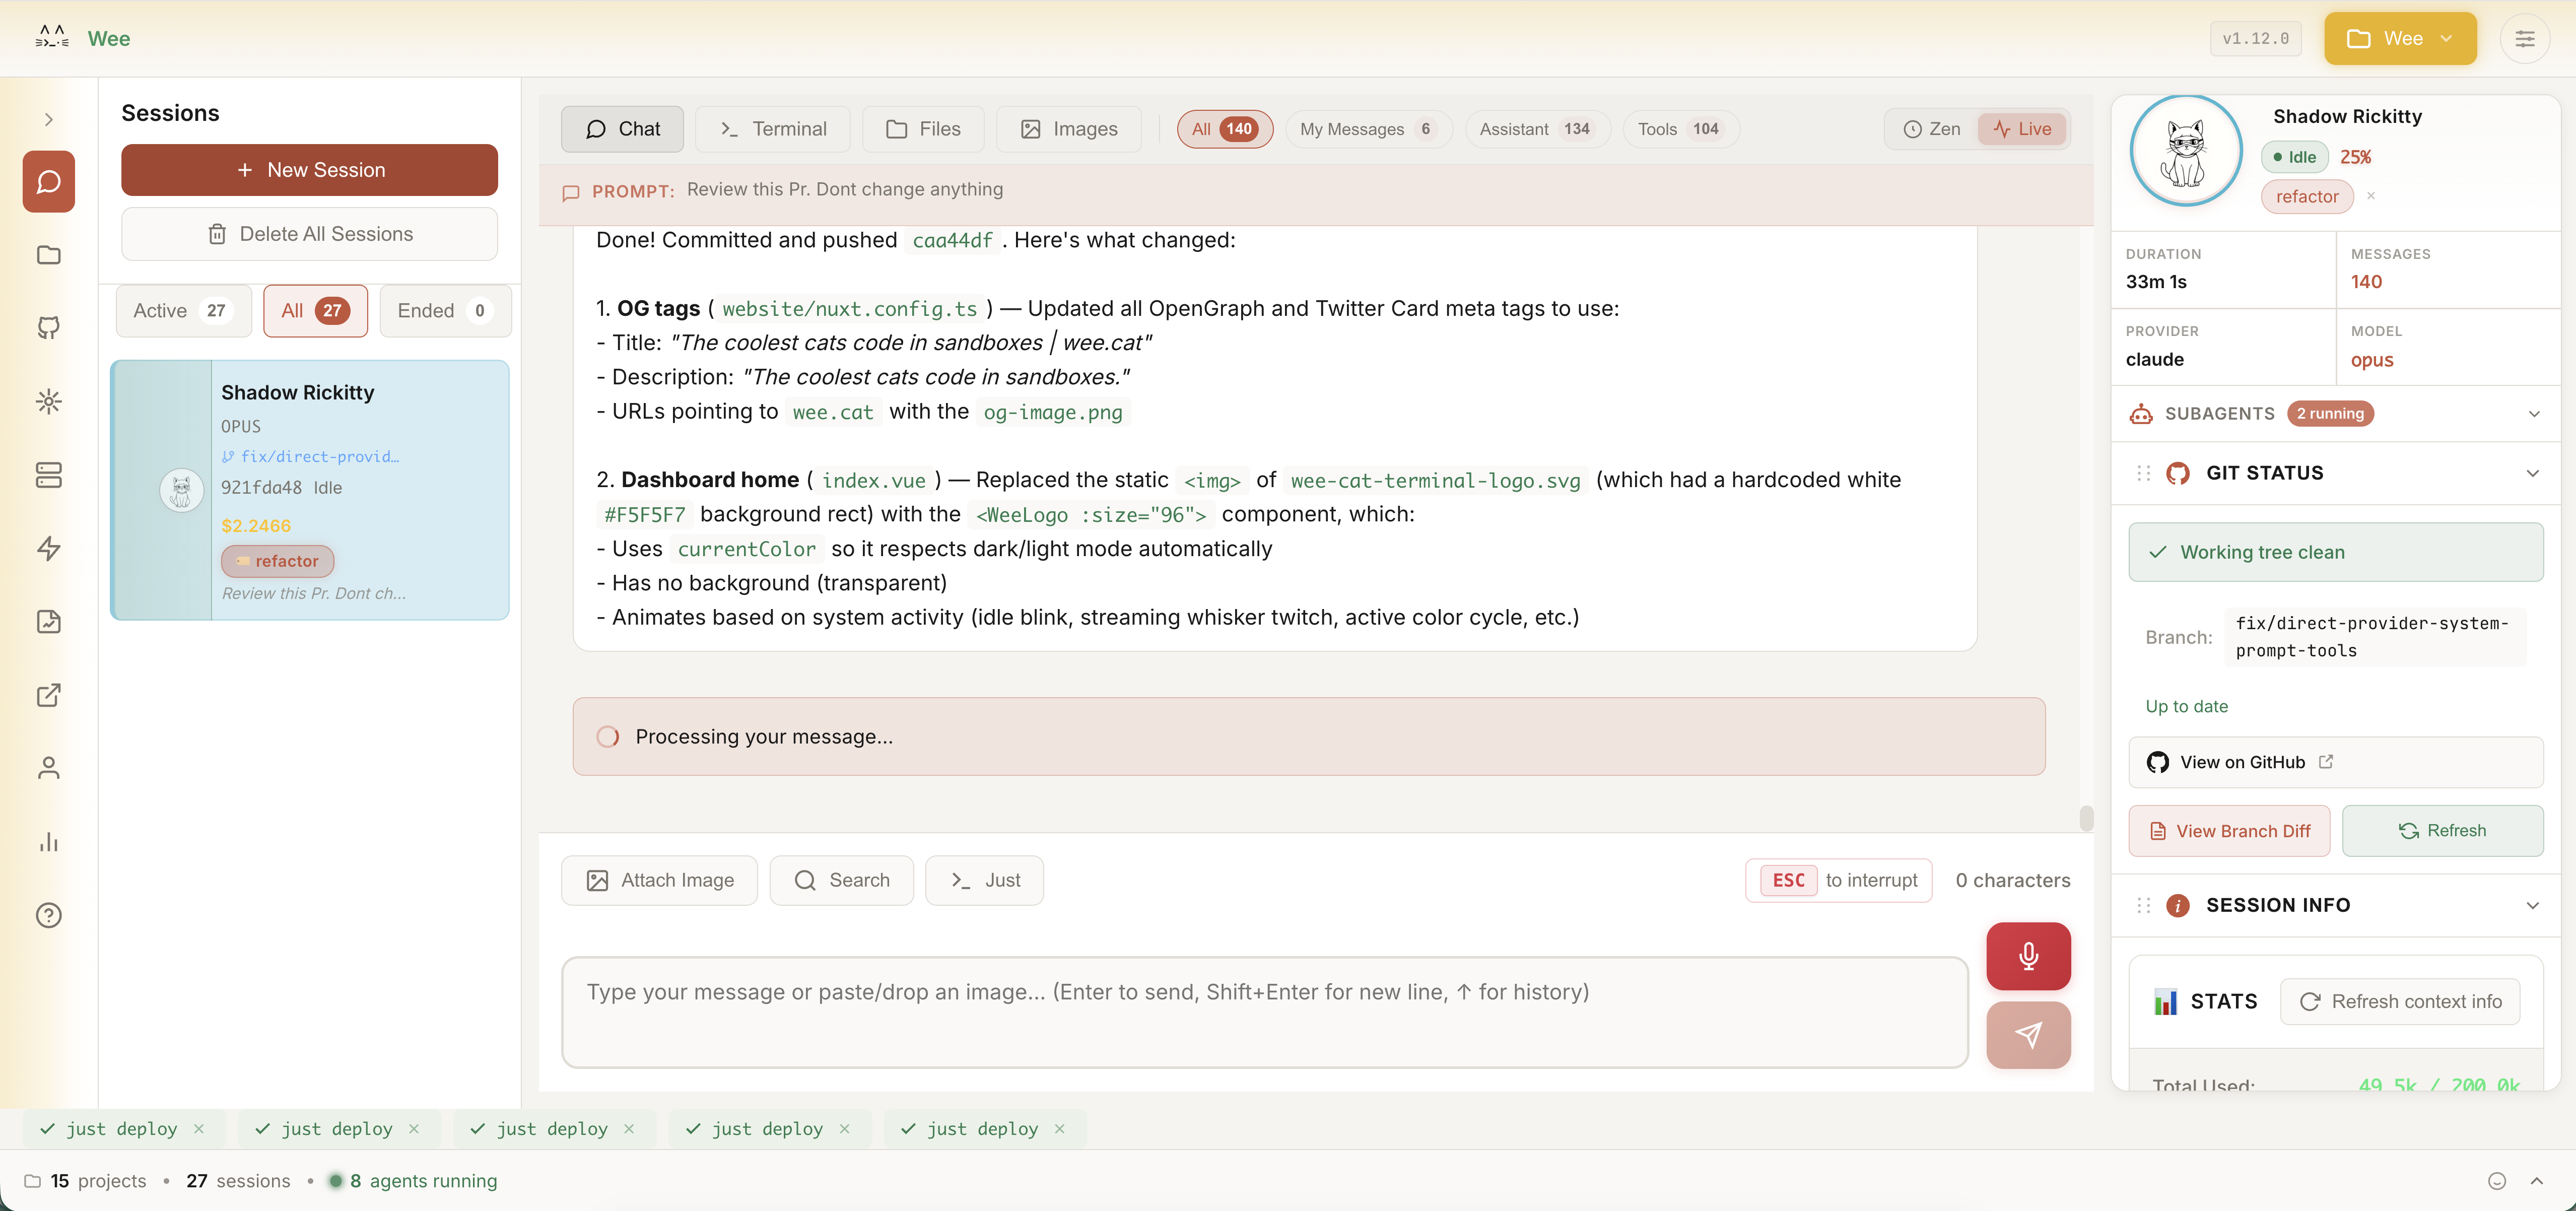This screenshot has height=1211, width=2576.
Task: Click the New Session button
Action: [309, 170]
